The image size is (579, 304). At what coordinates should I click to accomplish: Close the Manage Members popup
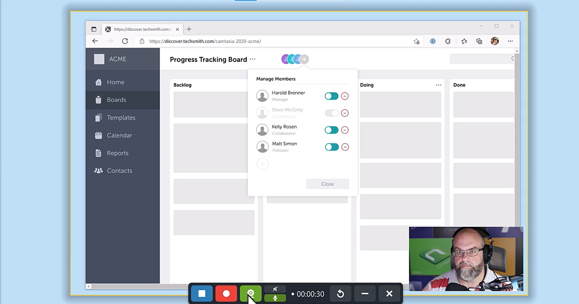[x=327, y=184]
